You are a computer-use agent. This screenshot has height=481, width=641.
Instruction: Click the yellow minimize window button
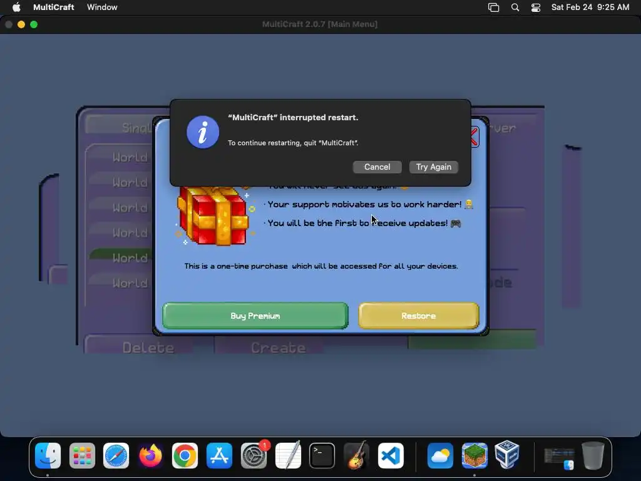21,24
